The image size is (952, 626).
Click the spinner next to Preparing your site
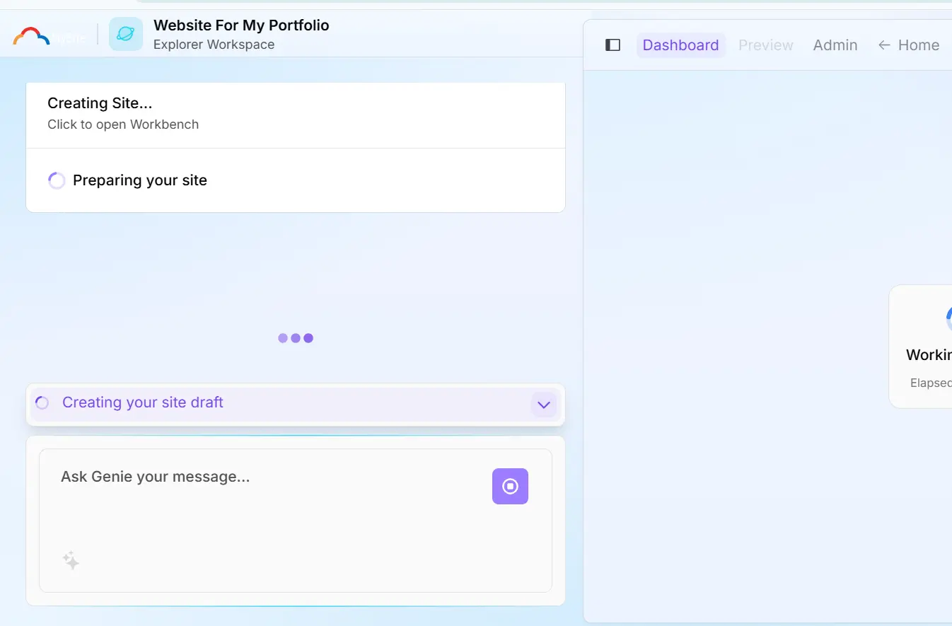click(x=57, y=180)
